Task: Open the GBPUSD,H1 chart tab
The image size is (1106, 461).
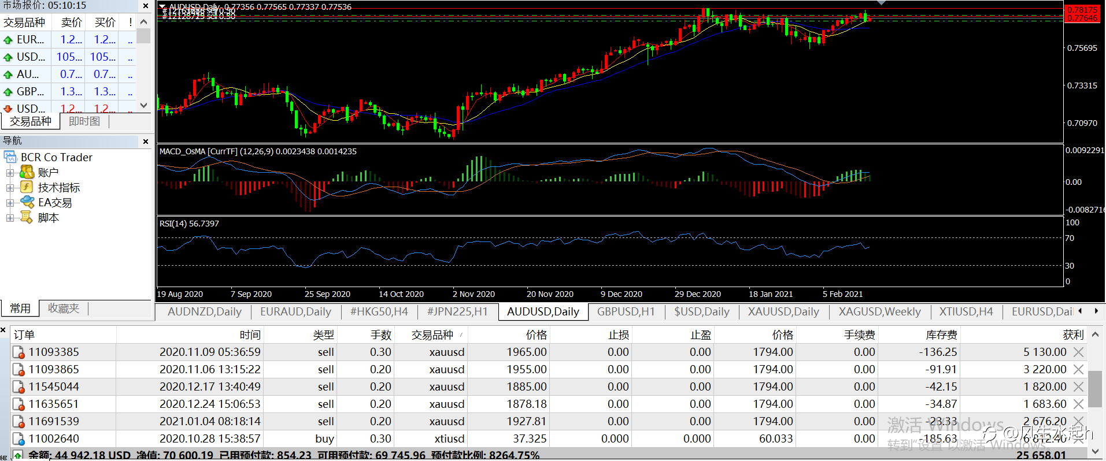Action: tap(626, 311)
